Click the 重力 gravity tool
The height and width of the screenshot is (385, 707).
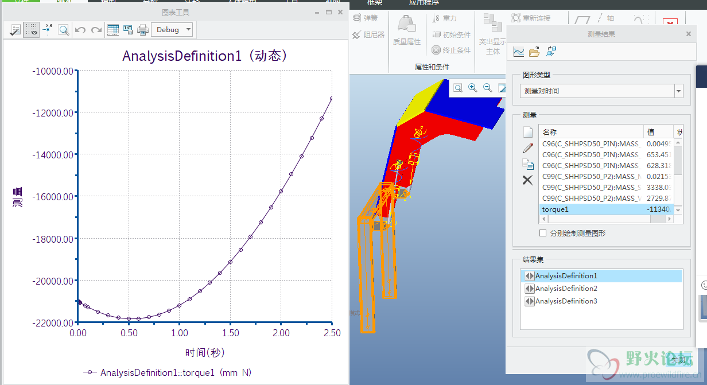[444, 18]
